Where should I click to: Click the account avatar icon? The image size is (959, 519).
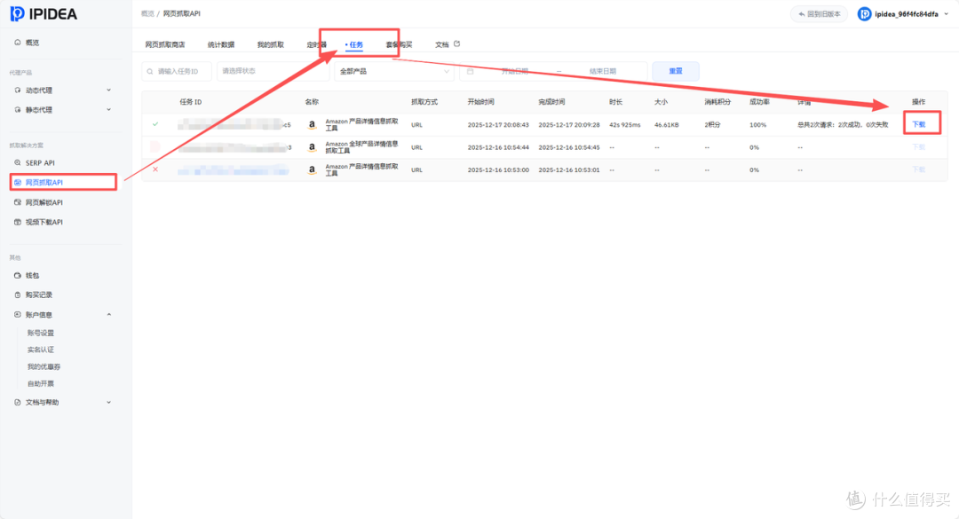(x=864, y=14)
